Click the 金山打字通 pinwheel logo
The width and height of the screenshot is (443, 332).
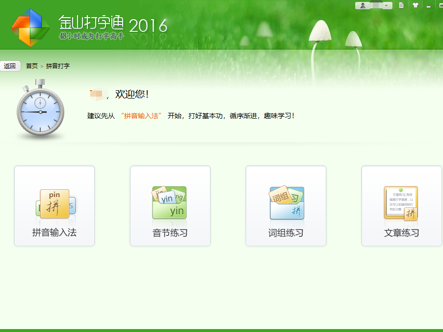(x=30, y=27)
